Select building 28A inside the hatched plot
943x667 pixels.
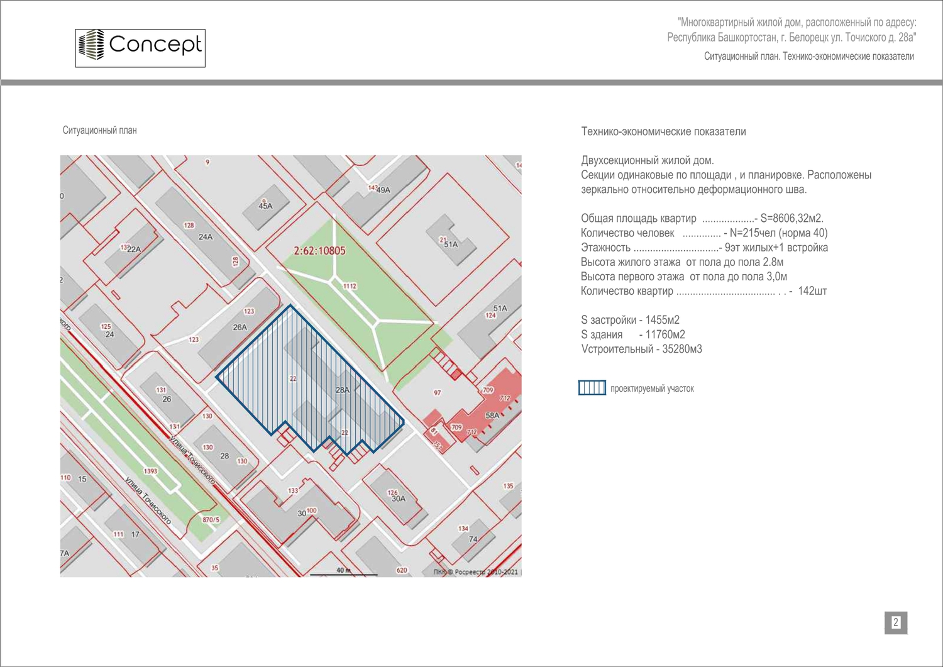click(x=342, y=390)
